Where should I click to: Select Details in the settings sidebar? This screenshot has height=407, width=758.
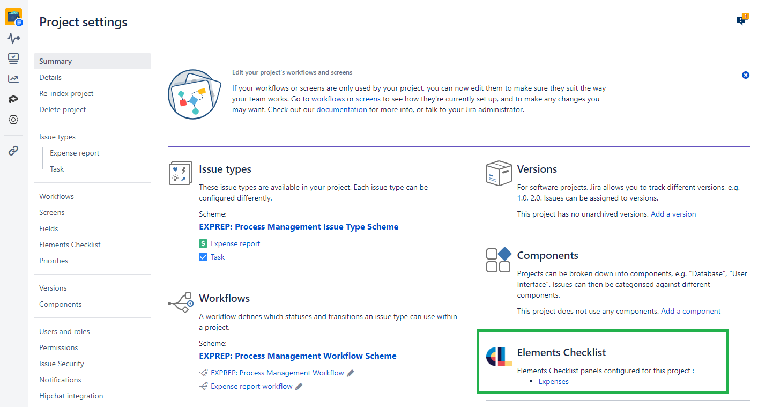tap(50, 77)
